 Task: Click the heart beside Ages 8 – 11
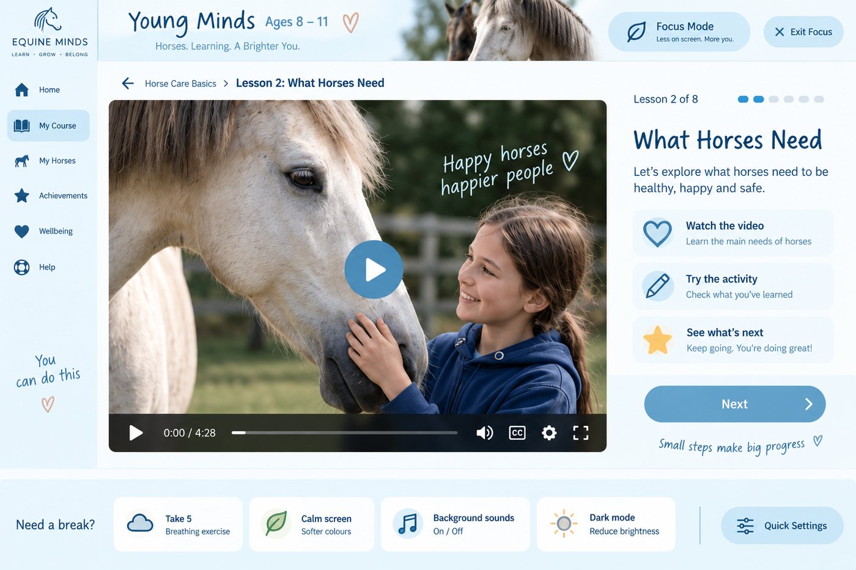pyautogui.click(x=350, y=23)
